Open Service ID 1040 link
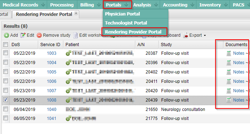The width and height of the screenshot is (250, 134). [x=51, y=110]
